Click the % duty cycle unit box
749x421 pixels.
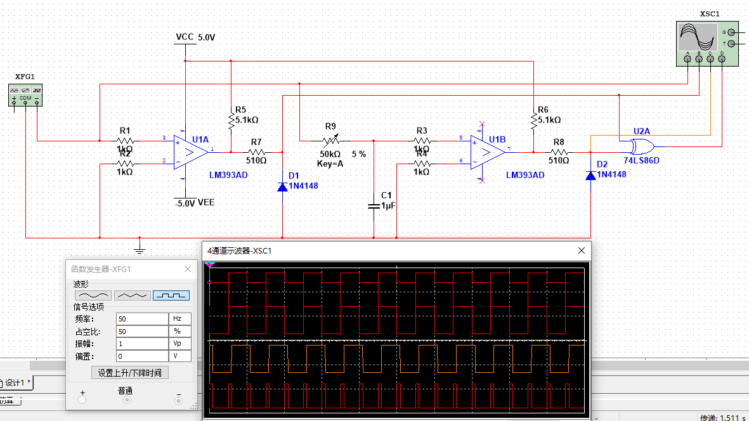click(180, 331)
